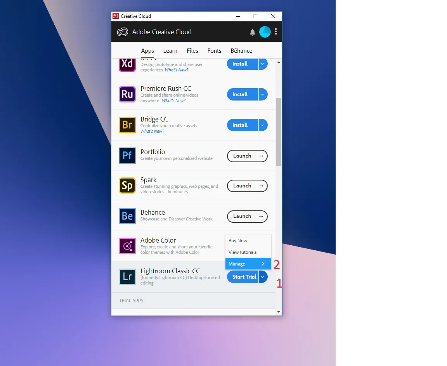Click the XD app icon
The height and width of the screenshot is (366, 447).
127,64
